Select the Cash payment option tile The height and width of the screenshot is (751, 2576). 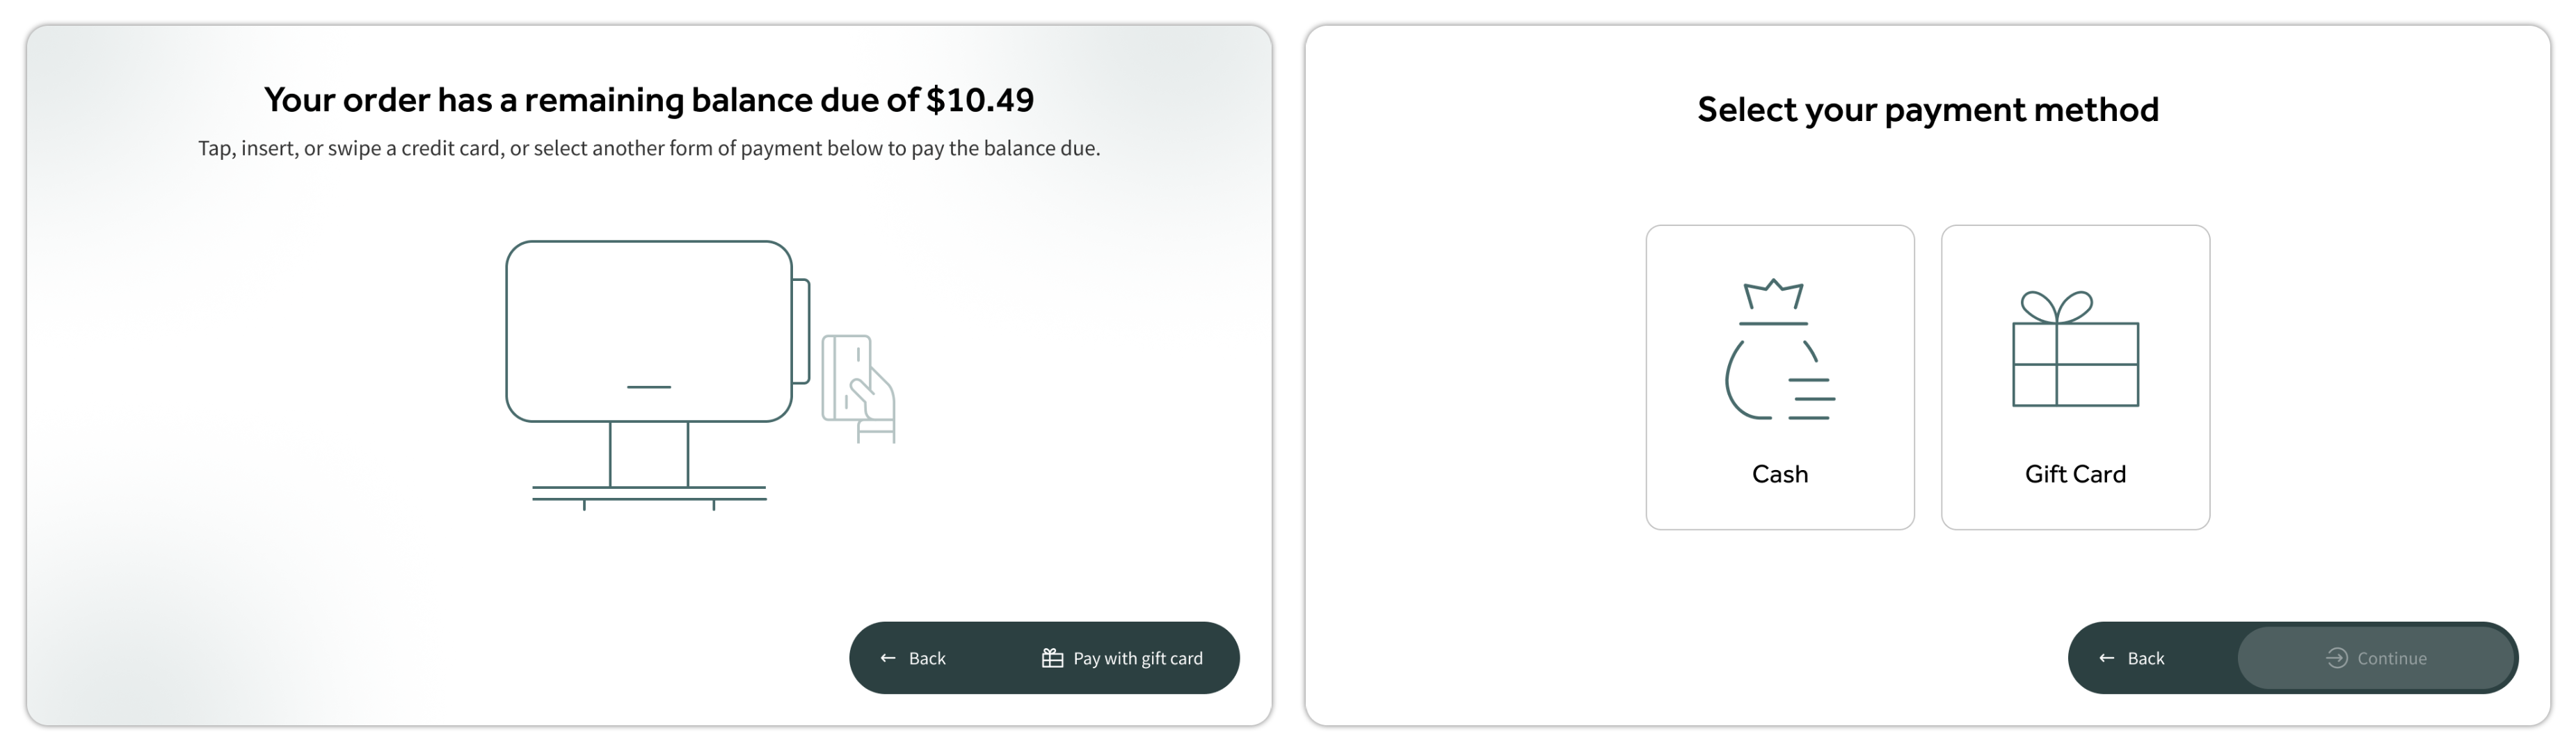pyautogui.click(x=1779, y=376)
